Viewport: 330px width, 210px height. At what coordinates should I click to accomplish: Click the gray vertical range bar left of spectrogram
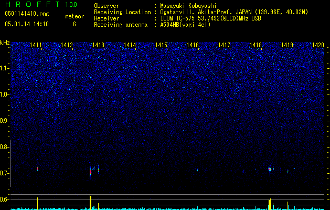10,163
